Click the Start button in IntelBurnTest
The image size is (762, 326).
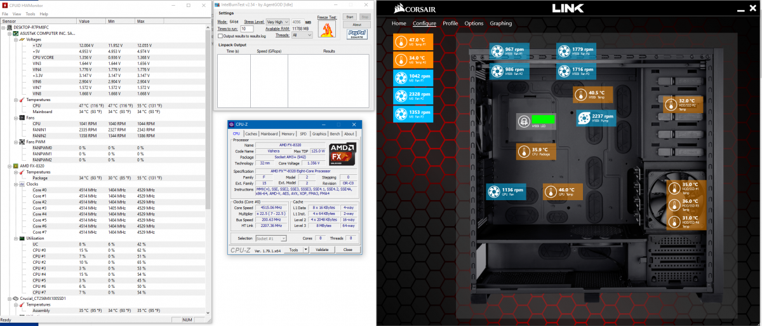click(350, 17)
